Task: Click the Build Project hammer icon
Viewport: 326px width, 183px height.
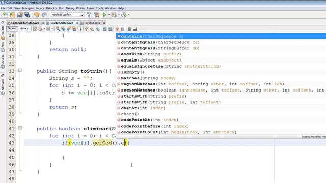Action: [x=89, y=15]
